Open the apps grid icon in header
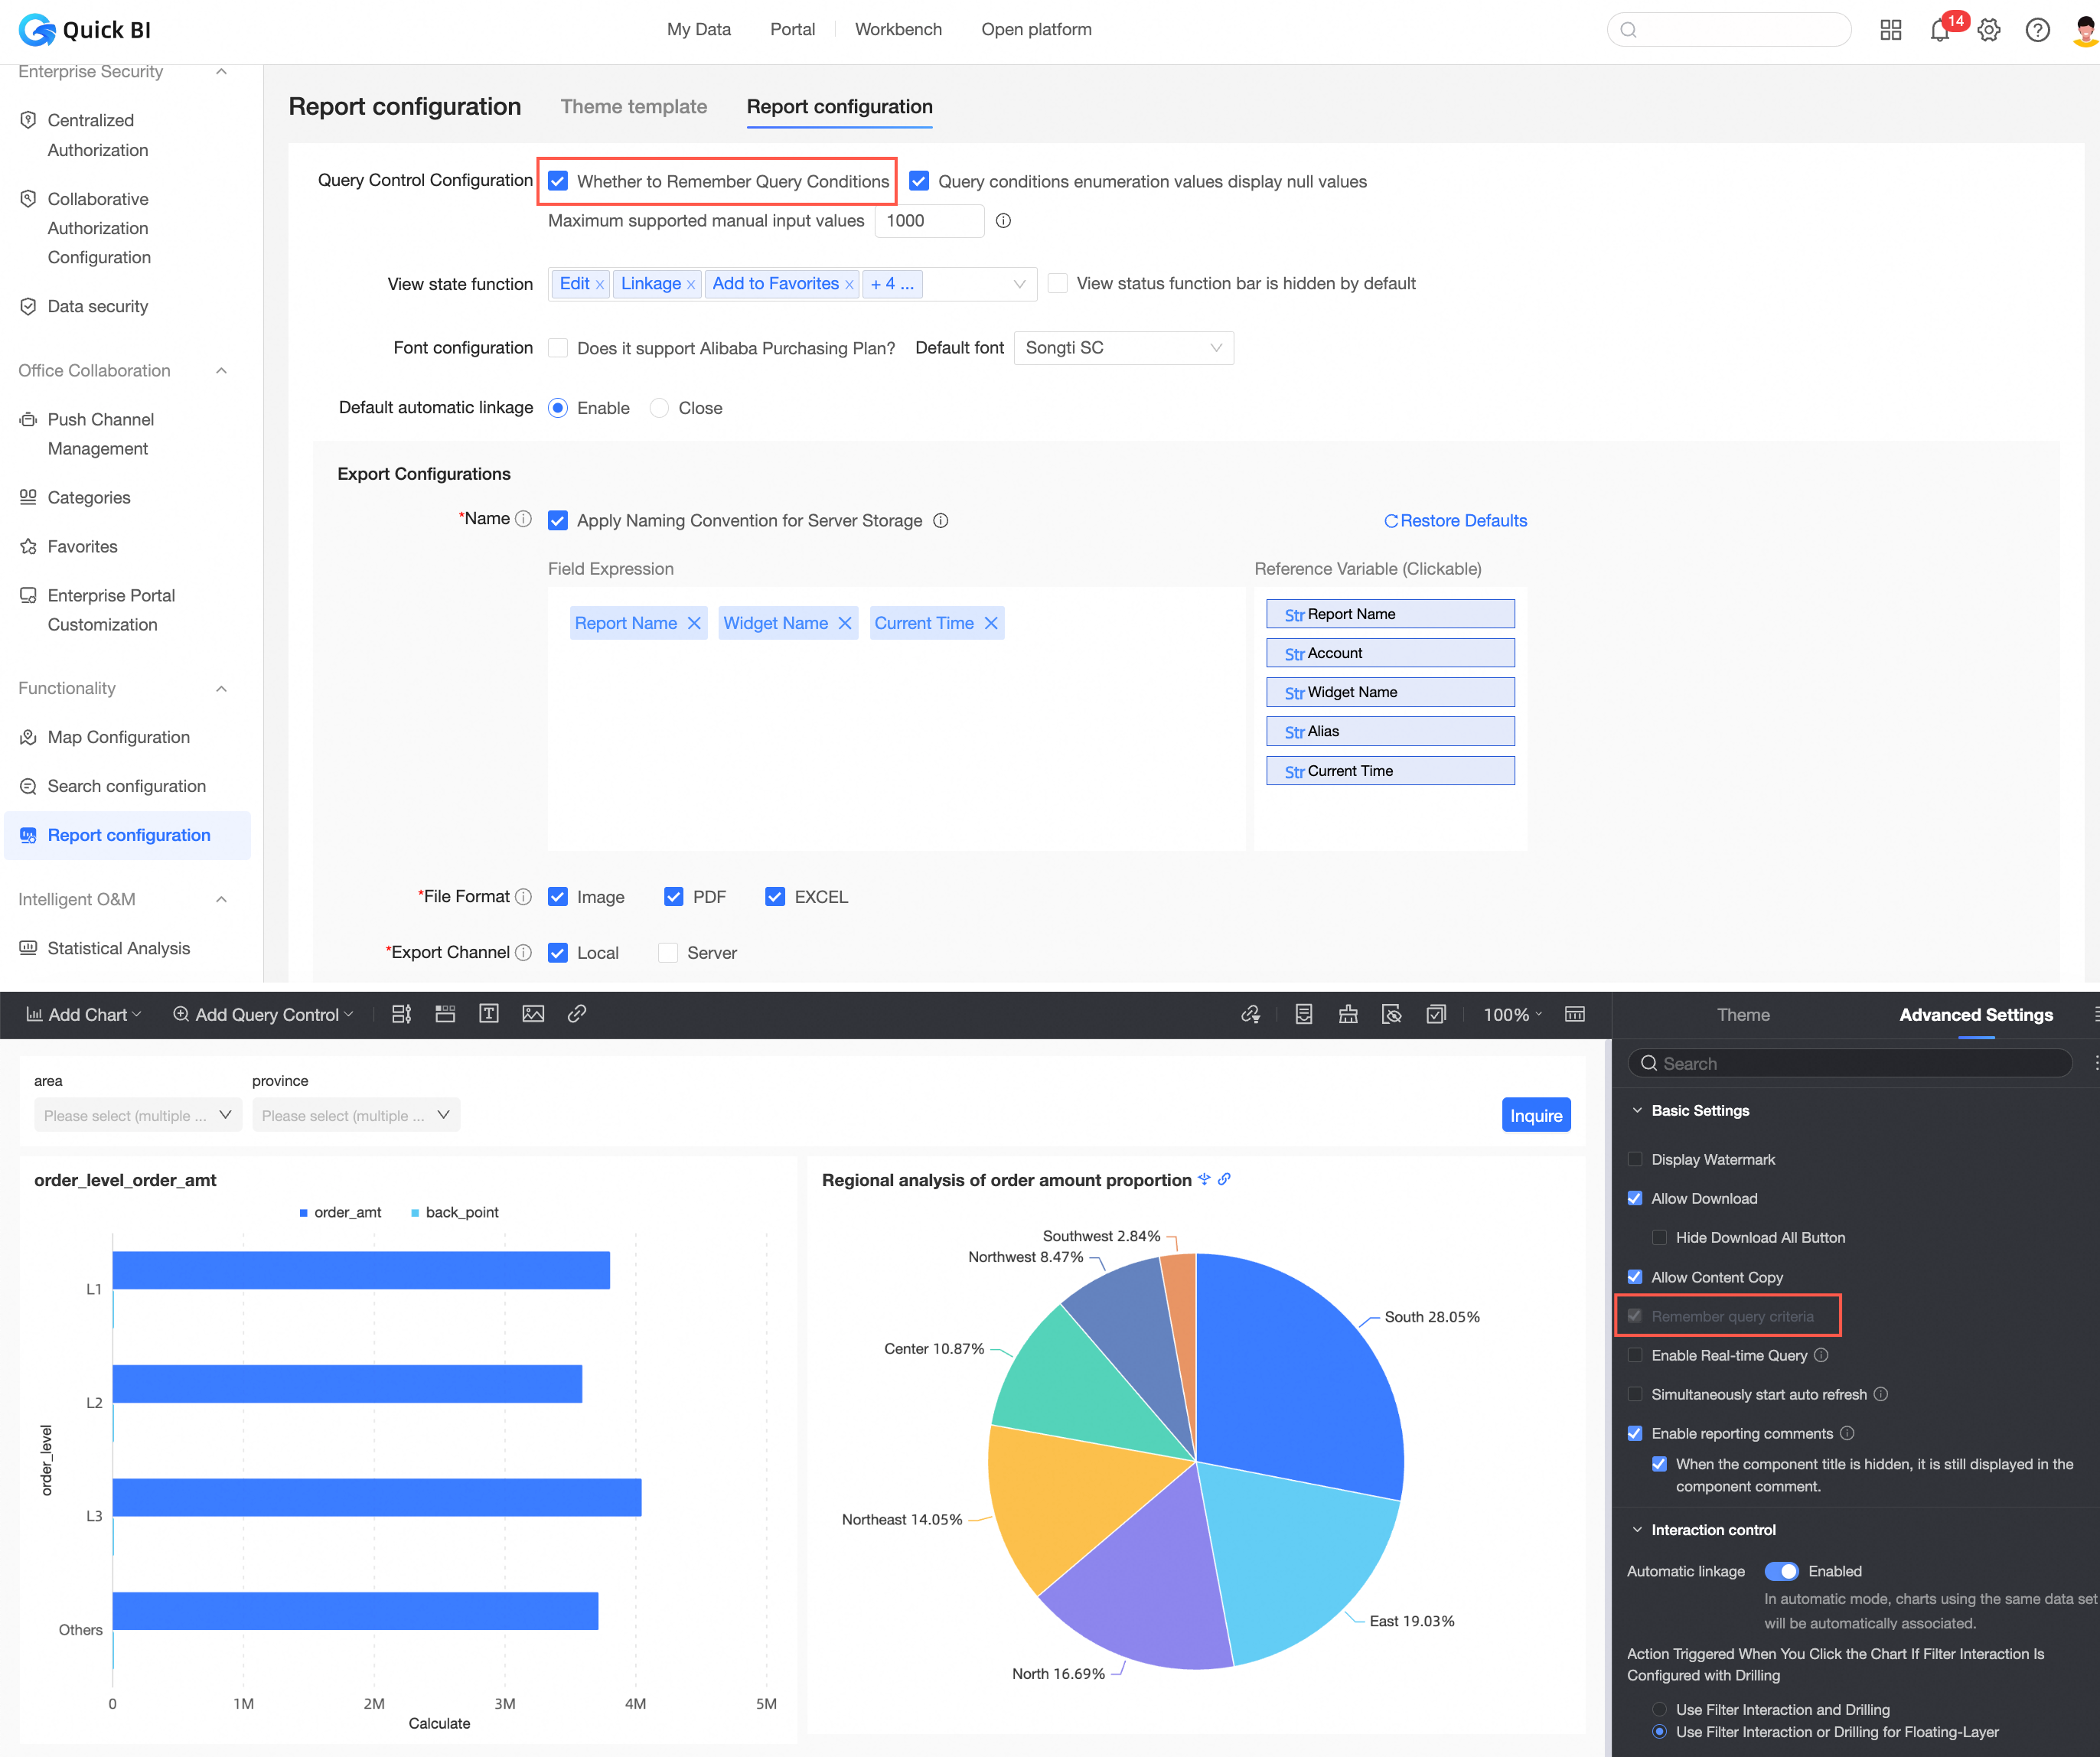 pyautogui.click(x=1890, y=30)
